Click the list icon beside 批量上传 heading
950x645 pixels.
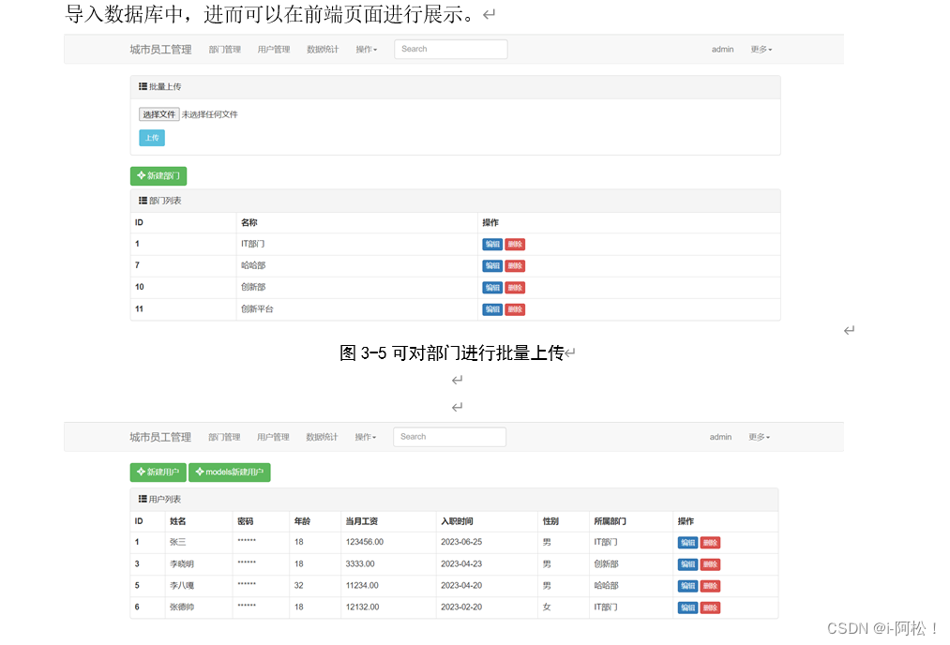click(x=143, y=86)
